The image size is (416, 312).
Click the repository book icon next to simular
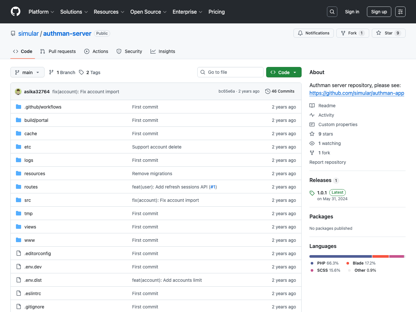13,33
